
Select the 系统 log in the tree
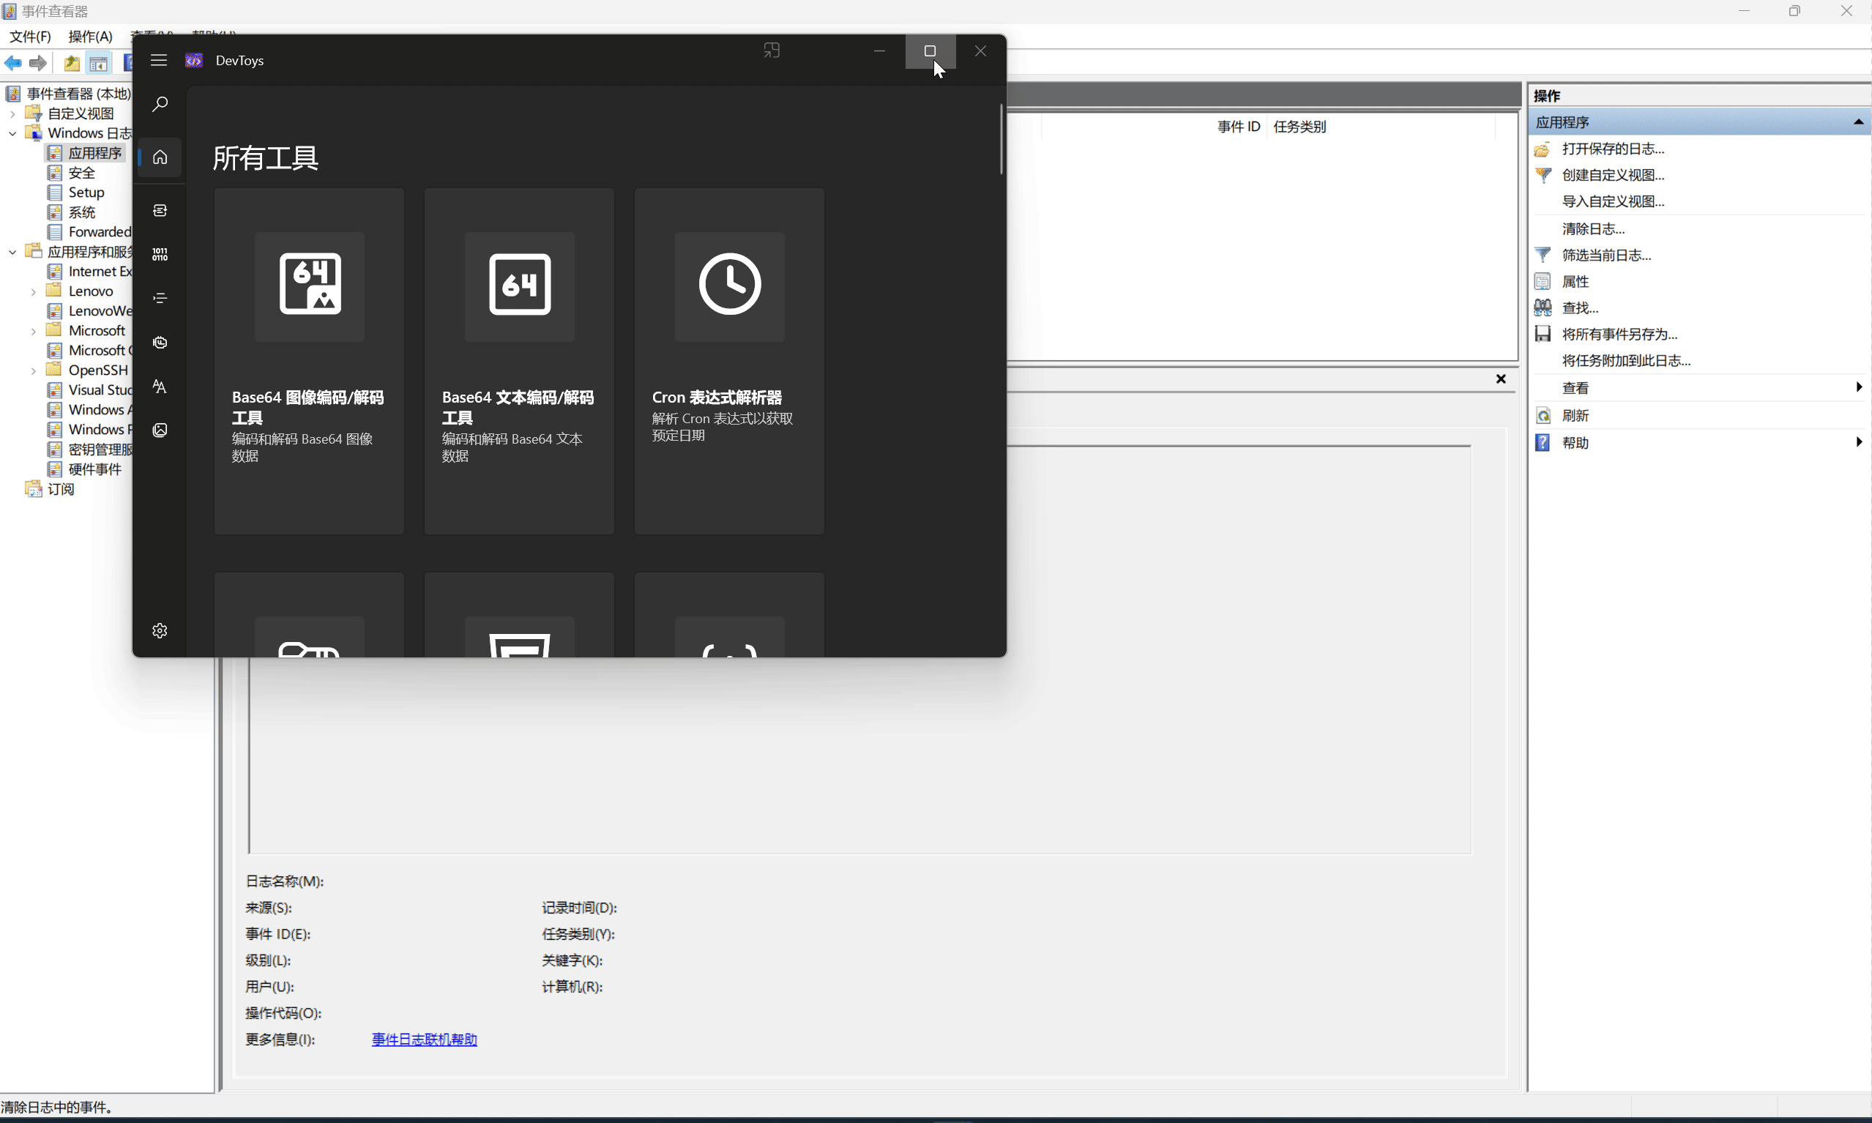pos(81,212)
